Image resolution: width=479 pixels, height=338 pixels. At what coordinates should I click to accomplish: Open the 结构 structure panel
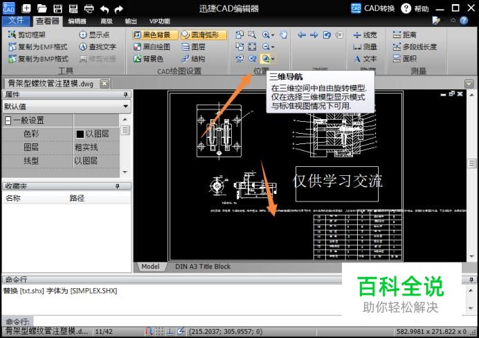click(193, 59)
